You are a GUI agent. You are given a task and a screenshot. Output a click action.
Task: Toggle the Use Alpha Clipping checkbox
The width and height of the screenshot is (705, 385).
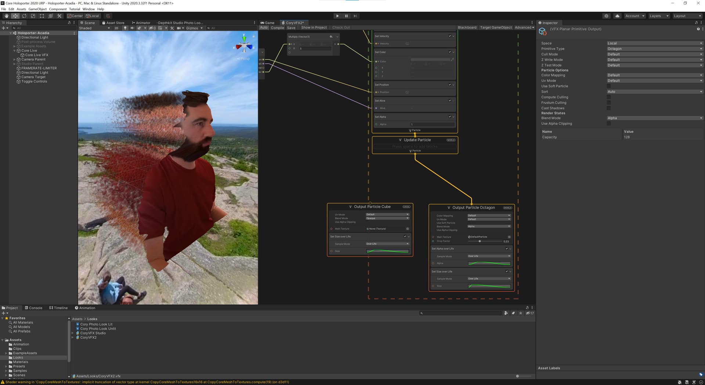click(608, 124)
